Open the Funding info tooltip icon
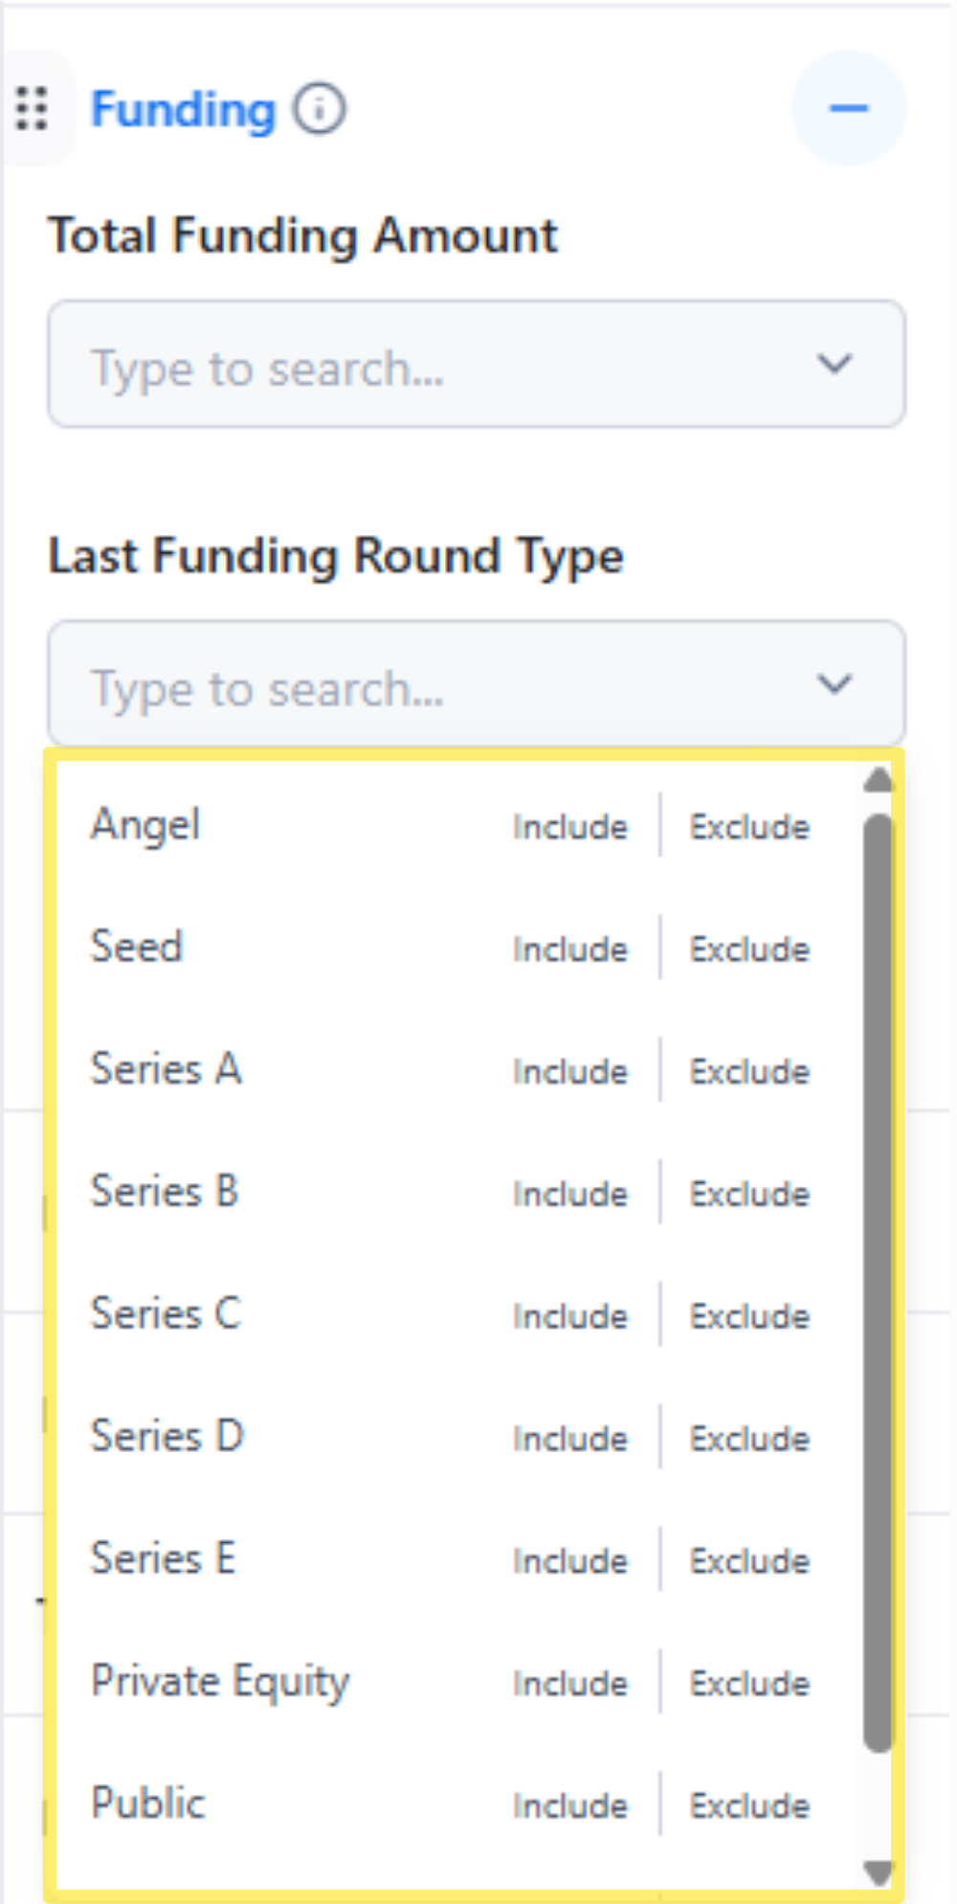This screenshot has width=957, height=1904. coord(319,108)
